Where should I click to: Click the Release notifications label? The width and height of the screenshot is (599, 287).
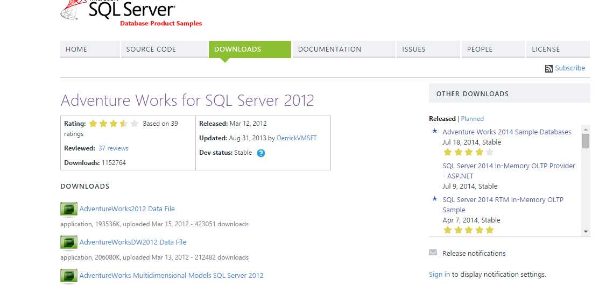(x=474, y=254)
